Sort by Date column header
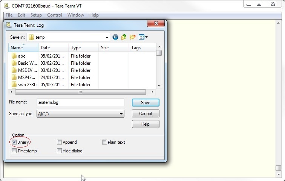Viewport: 285px width, 181px height. pos(53,48)
